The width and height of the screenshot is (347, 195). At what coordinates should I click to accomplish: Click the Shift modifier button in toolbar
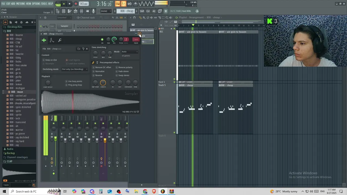[142, 11]
